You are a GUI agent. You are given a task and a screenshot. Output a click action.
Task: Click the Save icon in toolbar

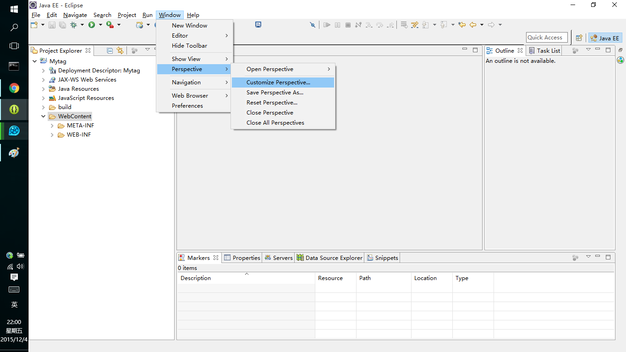pos(52,25)
